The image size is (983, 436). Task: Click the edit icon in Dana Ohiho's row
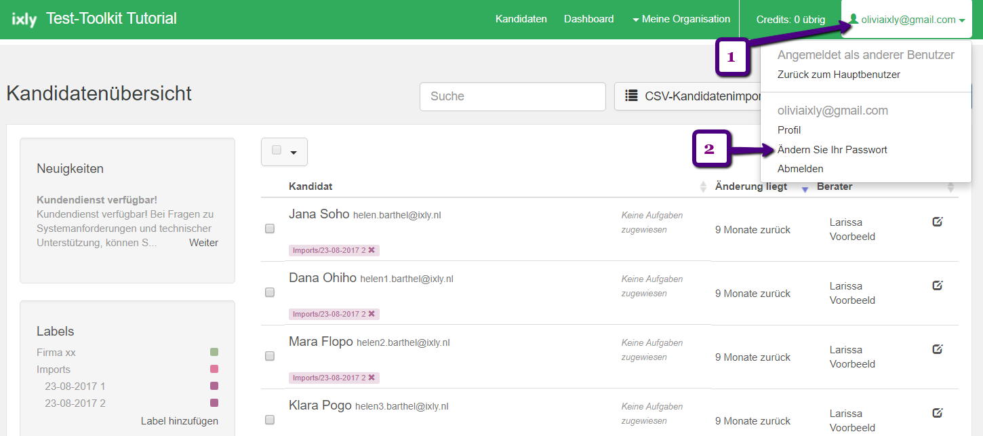[938, 285]
